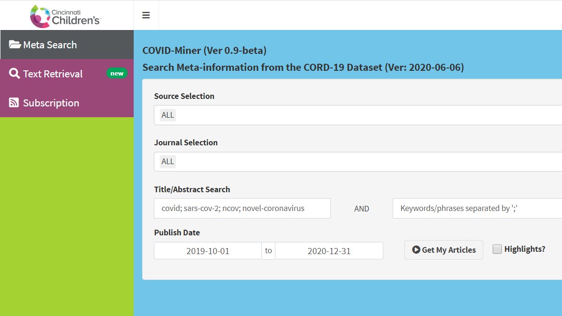Open the Source Selection dropdown
The image size is (562, 316).
pos(358,115)
